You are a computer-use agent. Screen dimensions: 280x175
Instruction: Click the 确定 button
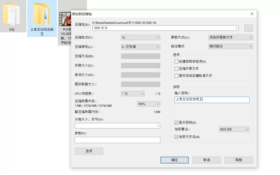[174, 160]
